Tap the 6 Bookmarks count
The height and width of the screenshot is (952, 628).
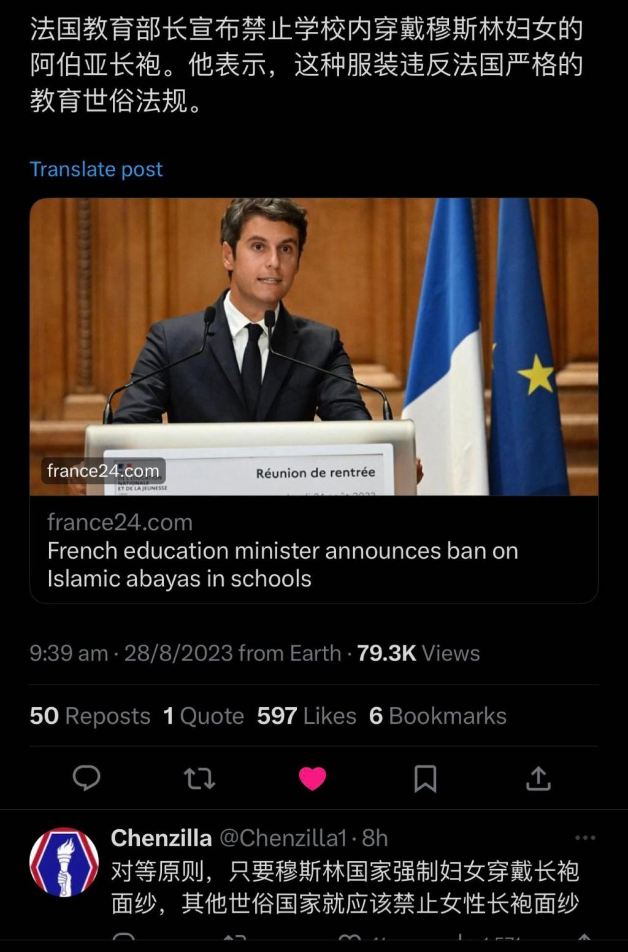click(x=438, y=716)
